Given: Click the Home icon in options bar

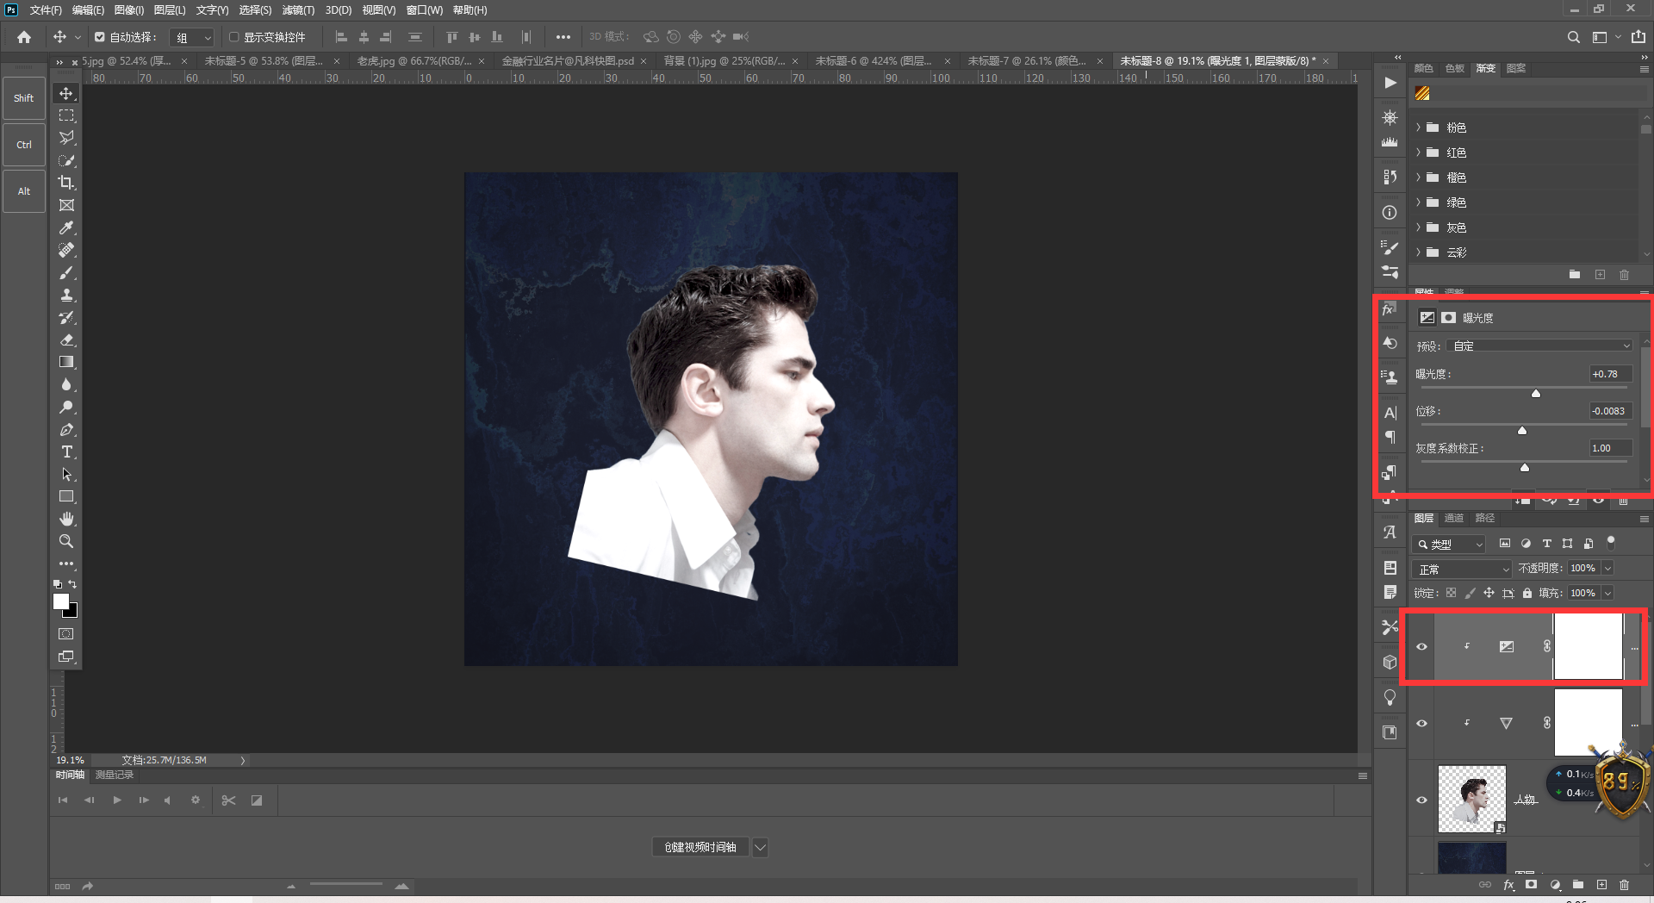Looking at the screenshot, I should (x=24, y=37).
